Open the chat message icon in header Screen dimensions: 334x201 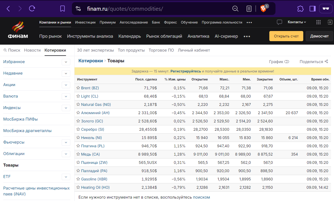(x=279, y=22)
